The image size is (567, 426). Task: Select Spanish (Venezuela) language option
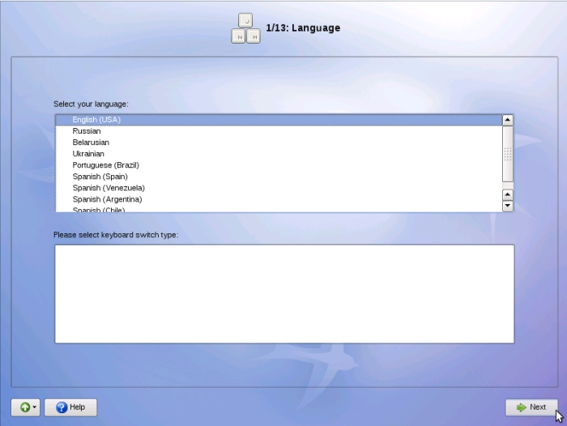(109, 188)
